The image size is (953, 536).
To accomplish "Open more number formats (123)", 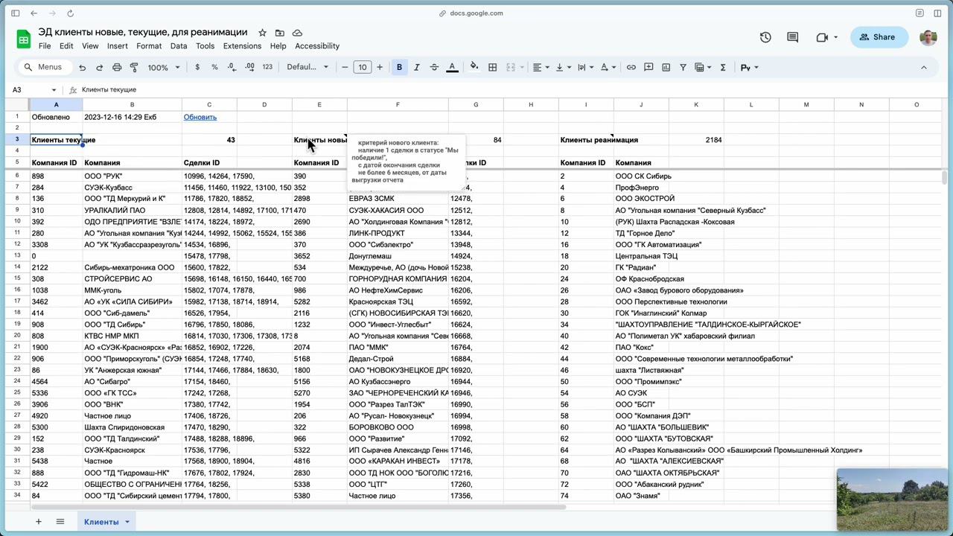I will [267, 67].
